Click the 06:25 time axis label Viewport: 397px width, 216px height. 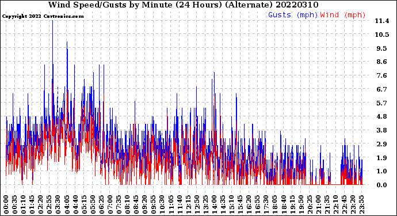coord(101,204)
